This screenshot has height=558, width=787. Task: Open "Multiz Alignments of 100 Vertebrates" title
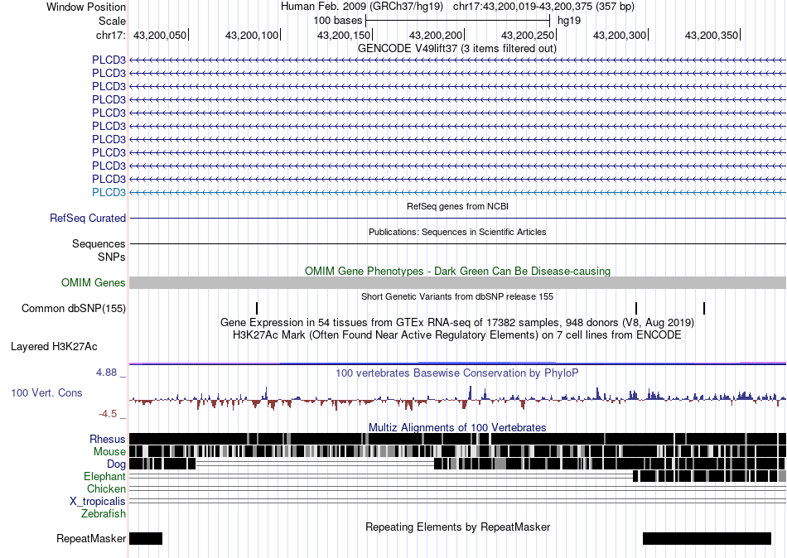pos(457,427)
